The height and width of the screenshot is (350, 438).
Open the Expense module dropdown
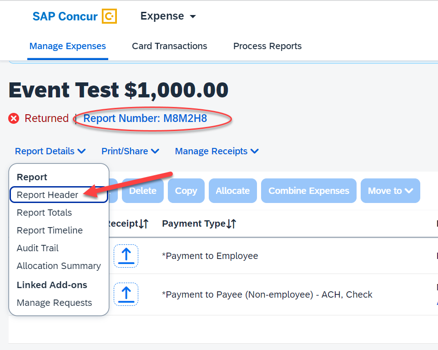pyautogui.click(x=168, y=16)
